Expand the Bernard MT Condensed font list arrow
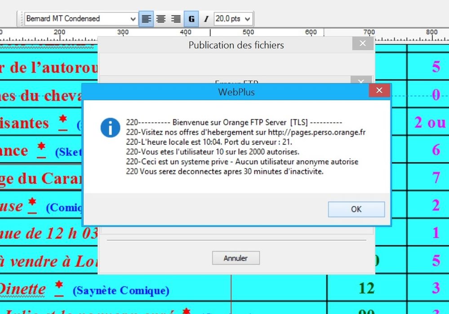The height and width of the screenshot is (314, 449). [x=133, y=19]
